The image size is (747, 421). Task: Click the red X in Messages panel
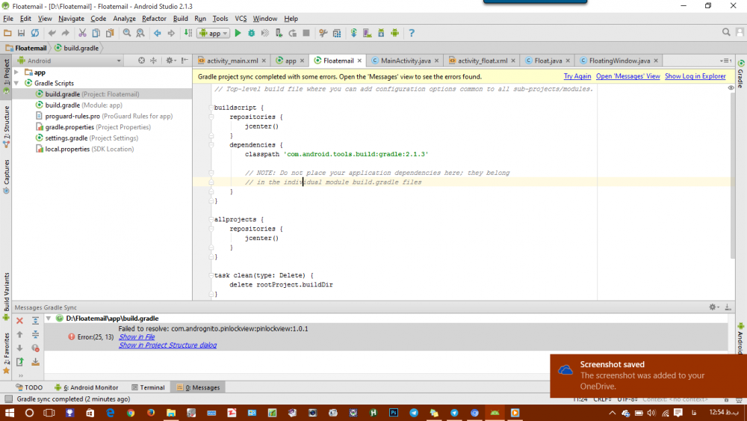tap(20, 321)
